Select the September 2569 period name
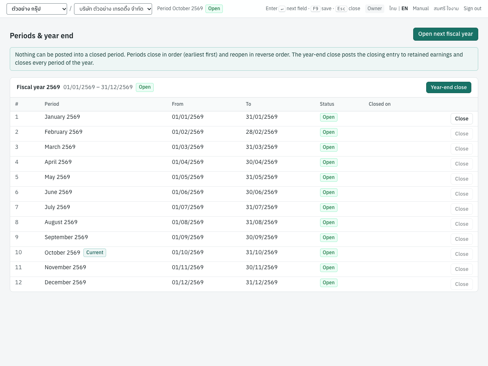The width and height of the screenshot is (488, 366). 66,237
